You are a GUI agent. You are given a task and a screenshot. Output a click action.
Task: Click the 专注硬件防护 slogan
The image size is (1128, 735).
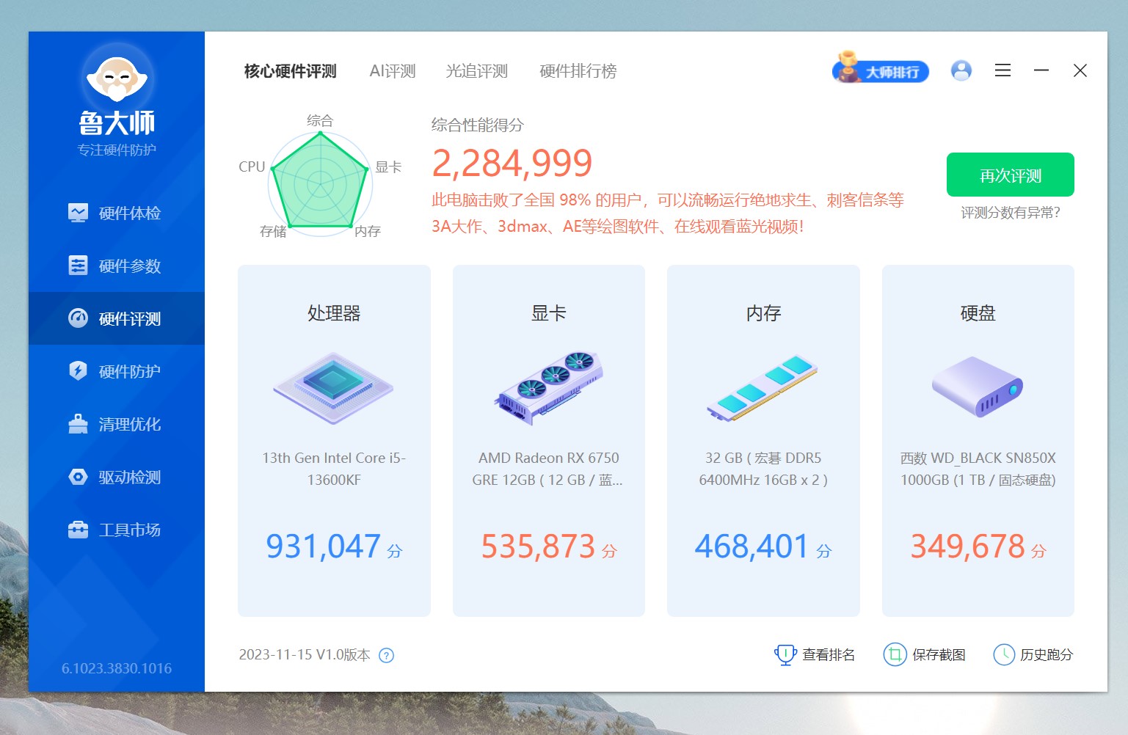pos(117,150)
